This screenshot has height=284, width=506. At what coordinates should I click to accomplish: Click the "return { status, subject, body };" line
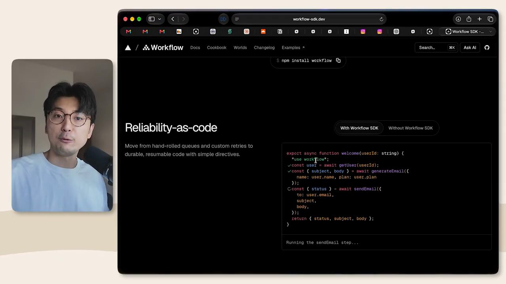click(332, 219)
